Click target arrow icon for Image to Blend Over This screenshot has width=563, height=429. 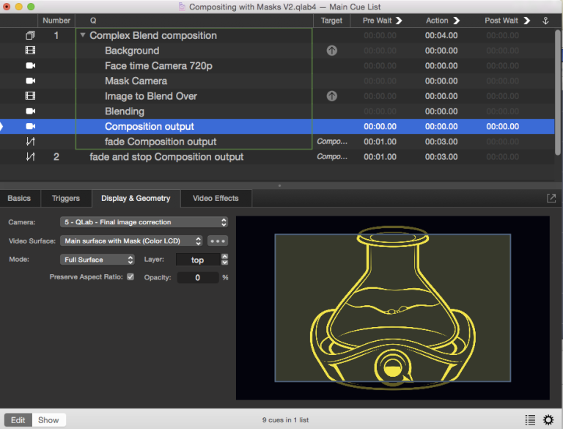coord(331,96)
